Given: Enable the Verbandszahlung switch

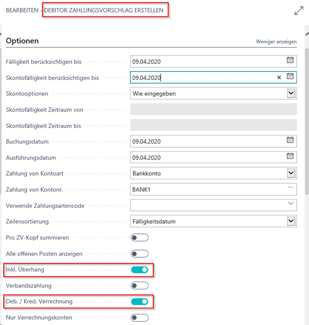Looking at the screenshot, I should [139, 286].
